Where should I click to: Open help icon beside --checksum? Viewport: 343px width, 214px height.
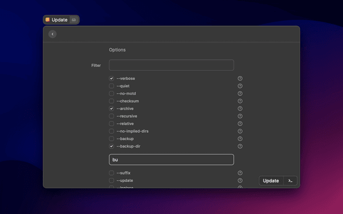(x=240, y=101)
